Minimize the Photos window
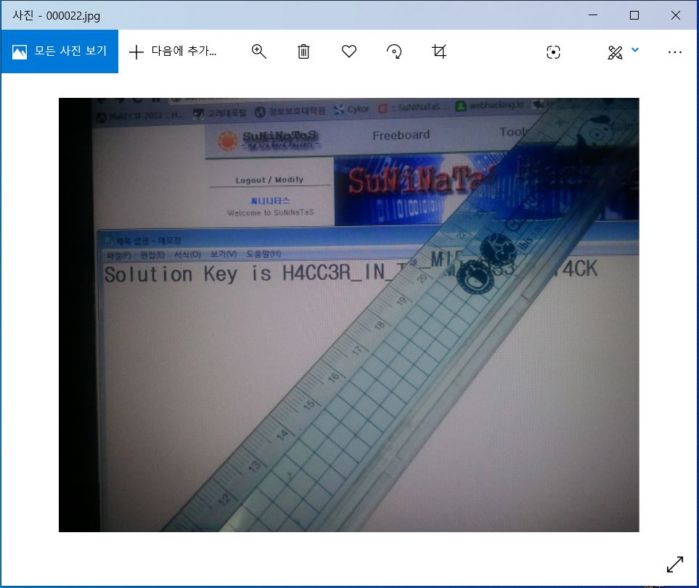The width and height of the screenshot is (699, 588). 593,15
